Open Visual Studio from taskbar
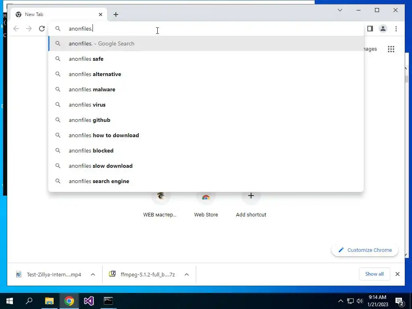 pyautogui.click(x=89, y=301)
